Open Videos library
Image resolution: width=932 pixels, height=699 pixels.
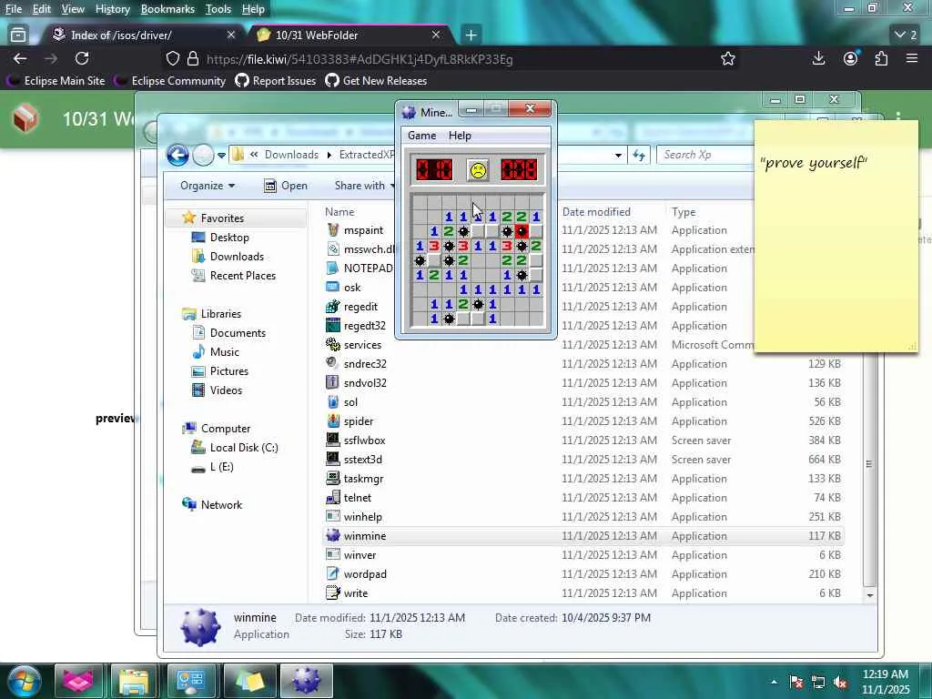coord(226,390)
